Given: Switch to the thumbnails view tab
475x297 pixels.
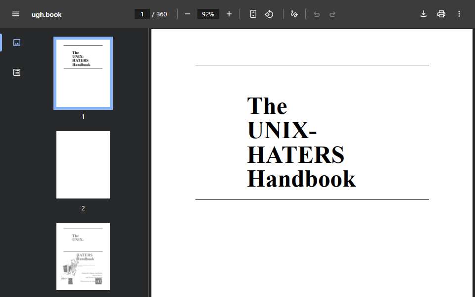Looking at the screenshot, I should click(x=17, y=43).
